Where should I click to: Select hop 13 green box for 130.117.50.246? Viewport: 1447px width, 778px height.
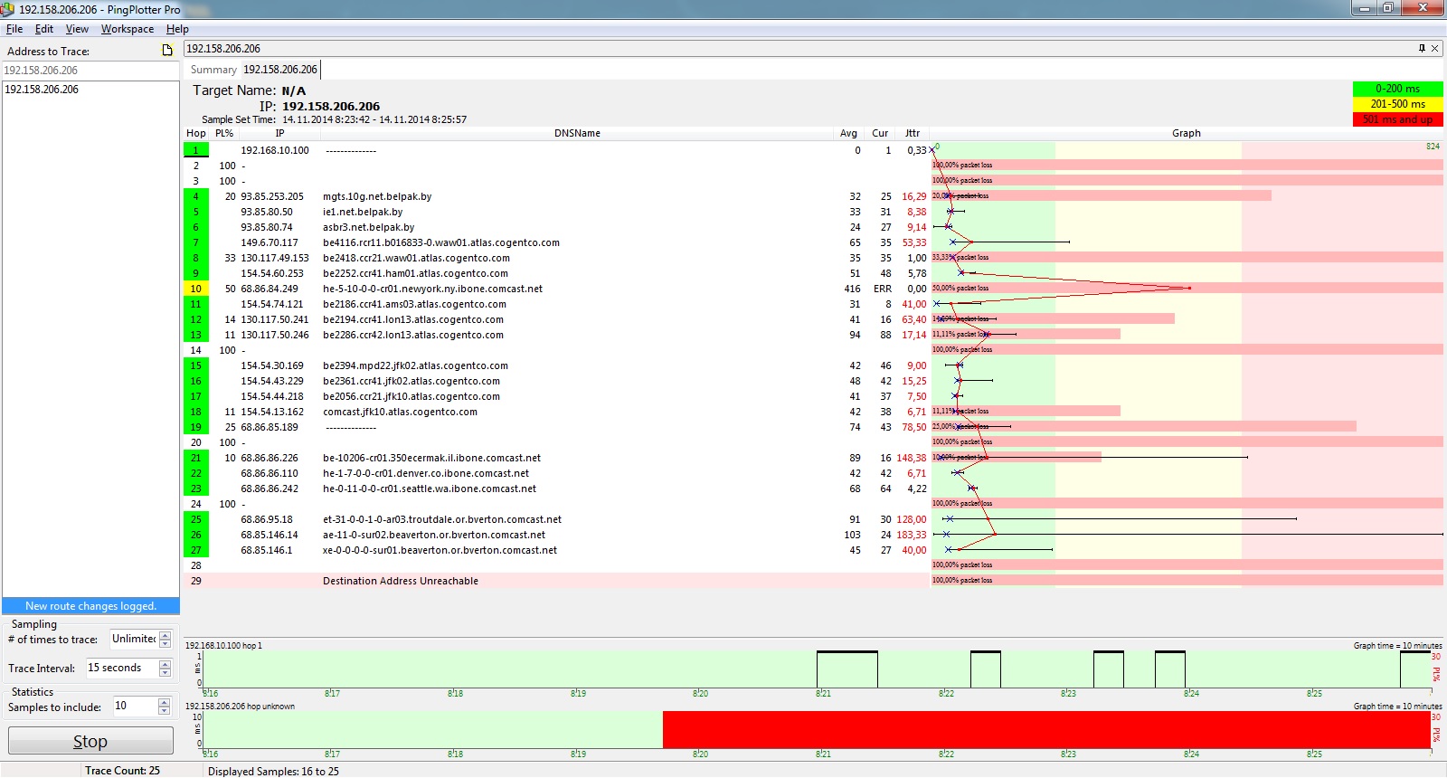(x=195, y=335)
